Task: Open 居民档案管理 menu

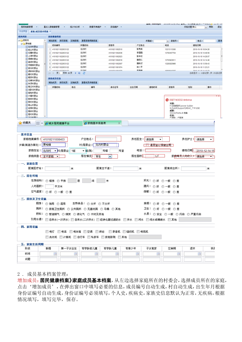Action: point(29,27)
